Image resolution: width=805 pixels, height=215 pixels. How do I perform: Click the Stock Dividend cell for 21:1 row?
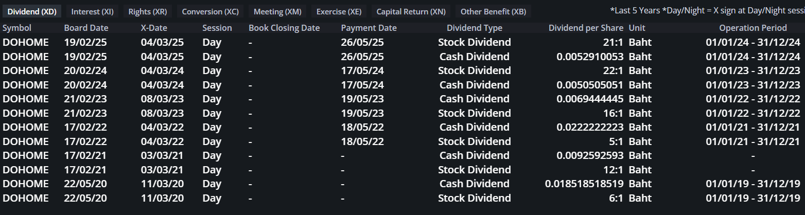(x=475, y=42)
